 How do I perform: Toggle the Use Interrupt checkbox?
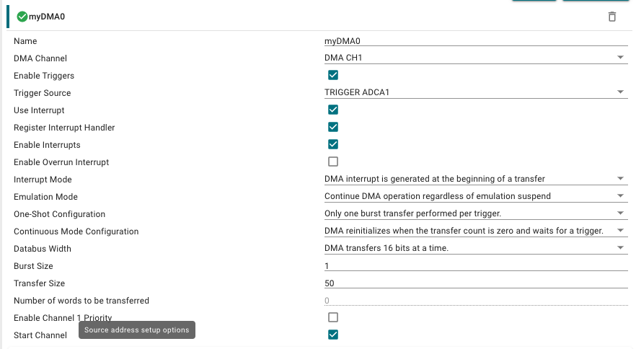tap(333, 110)
